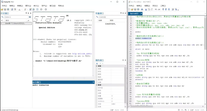Click the Save icon in Stata main toolbar
This screenshot has height=111, width=207.
(5, 9)
